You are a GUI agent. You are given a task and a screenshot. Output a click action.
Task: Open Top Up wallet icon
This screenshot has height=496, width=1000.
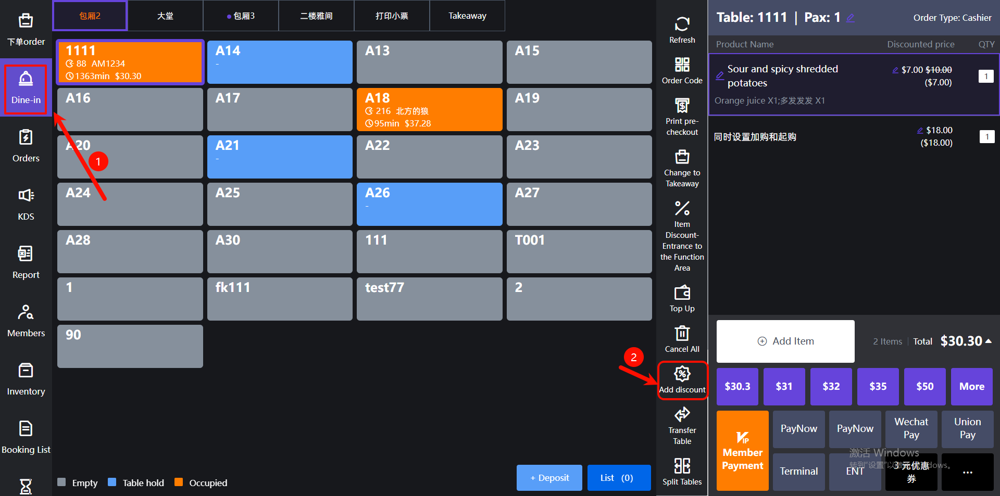coord(682,293)
